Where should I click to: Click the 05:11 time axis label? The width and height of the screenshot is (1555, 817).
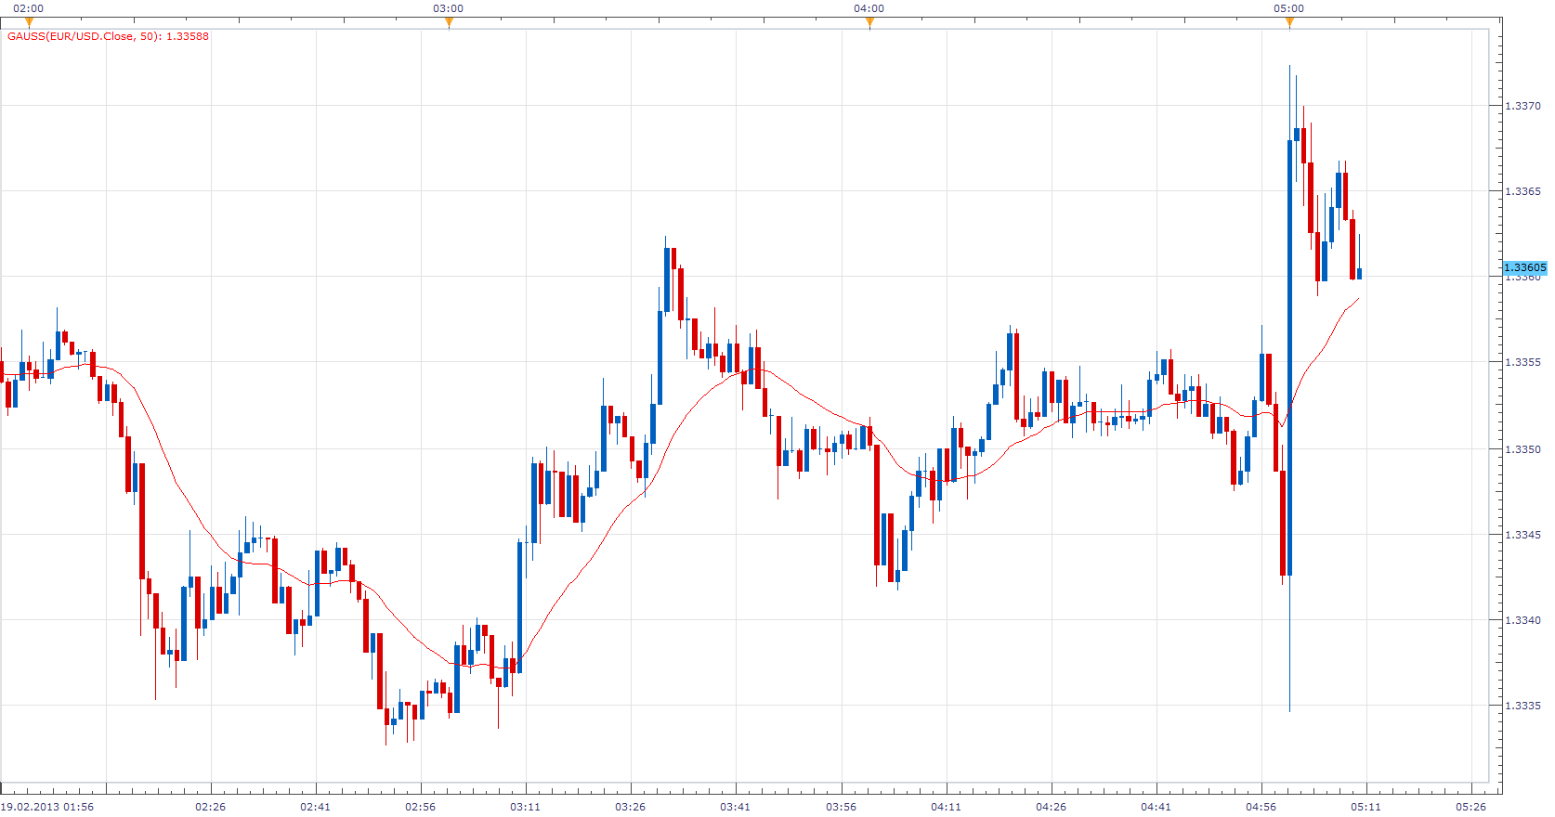[x=1366, y=807]
